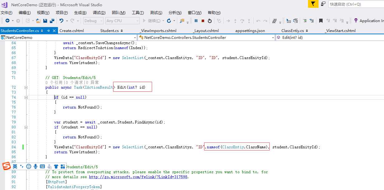The image size is (384, 190).
Task: Collapse the Edit method at line 72
Action: (26, 87)
